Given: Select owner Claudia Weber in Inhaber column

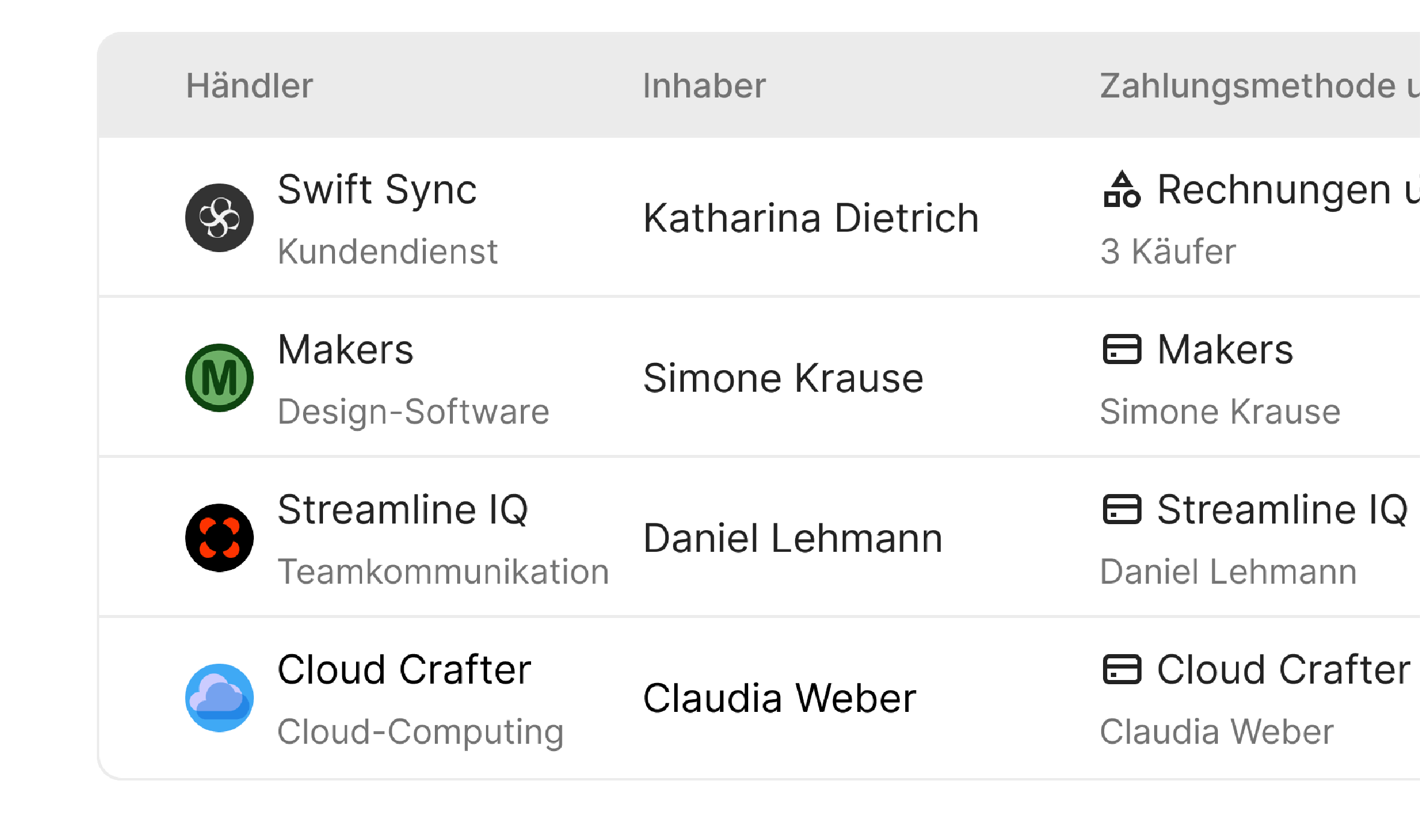Looking at the screenshot, I should coord(779,698).
